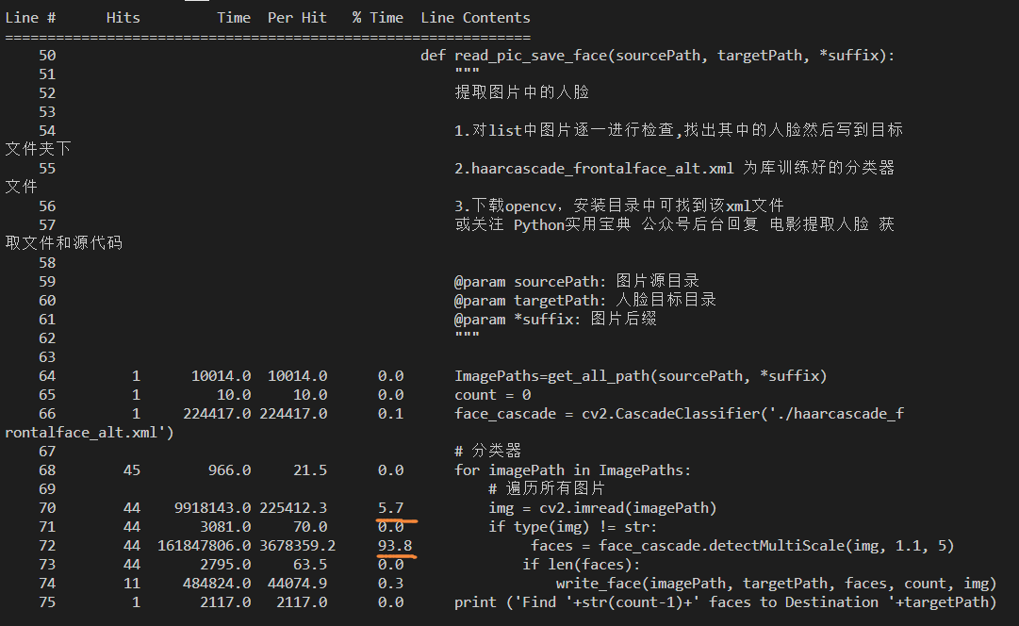Click the 'for imagePath in ImagePaths' line

(572, 470)
